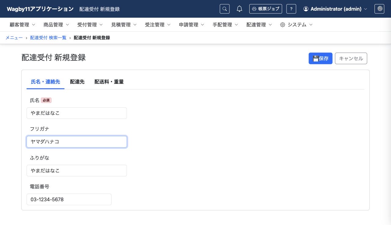Viewport: 391px width, 225px height.
Task: Open the 手配管理 menu
Action: pos(225,25)
